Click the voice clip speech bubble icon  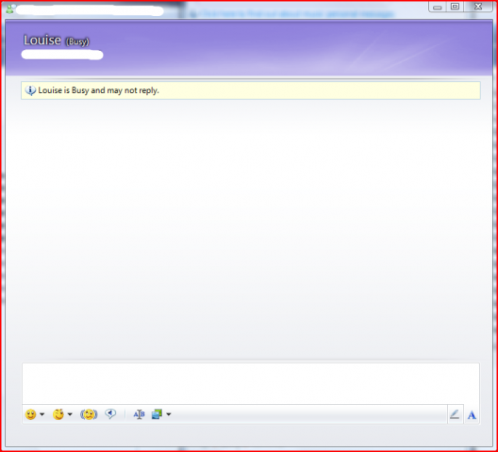click(110, 414)
